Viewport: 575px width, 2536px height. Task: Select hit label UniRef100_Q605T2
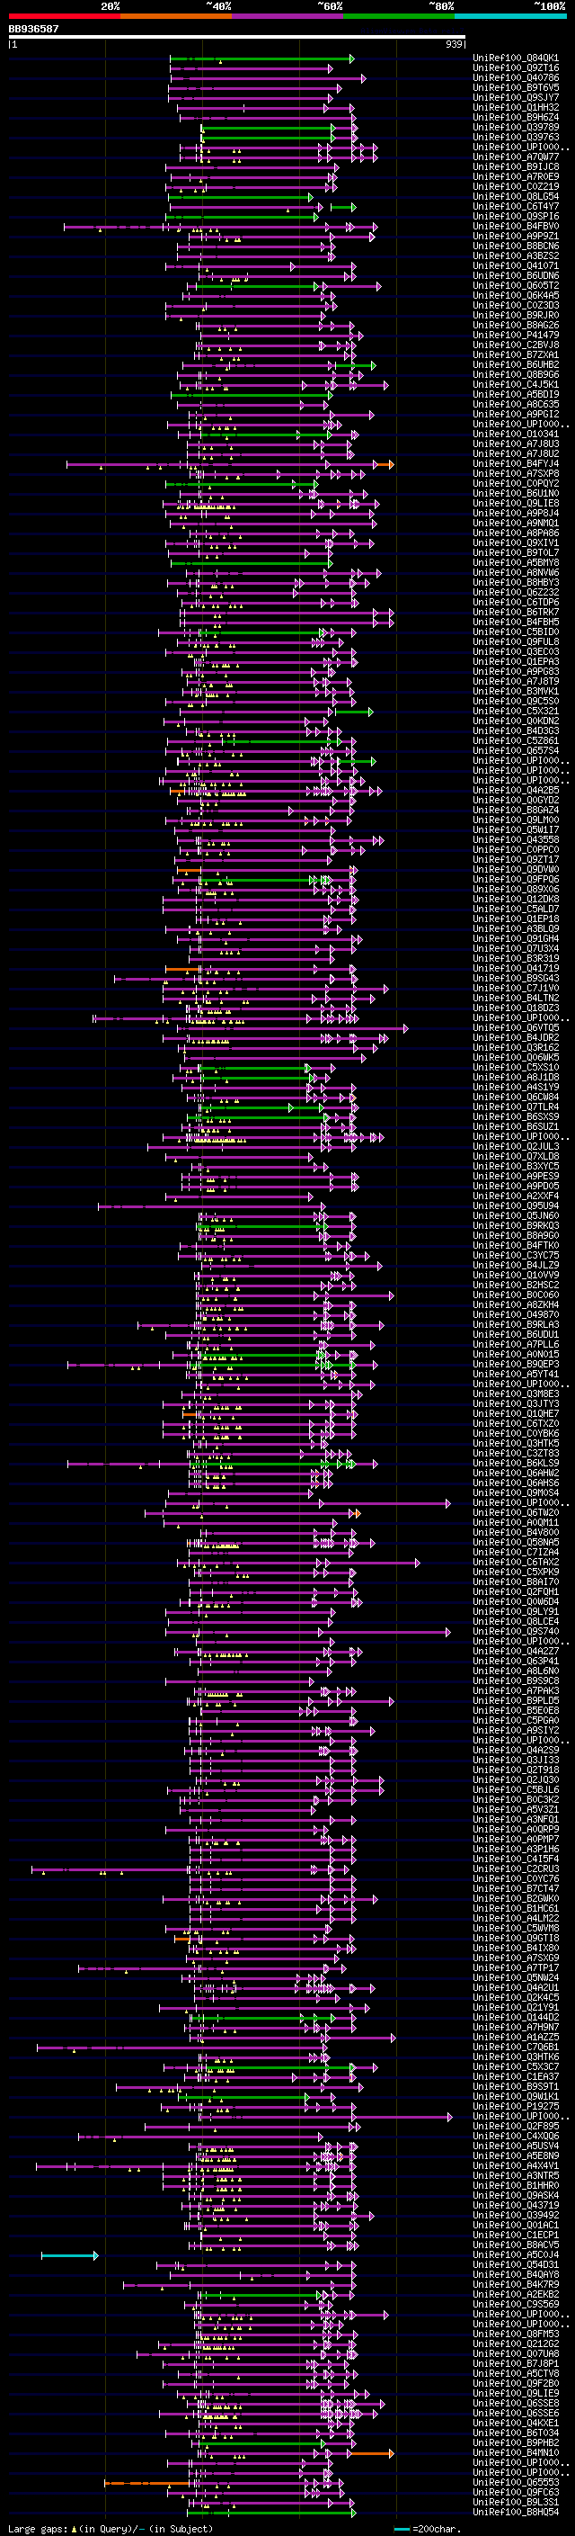516,285
